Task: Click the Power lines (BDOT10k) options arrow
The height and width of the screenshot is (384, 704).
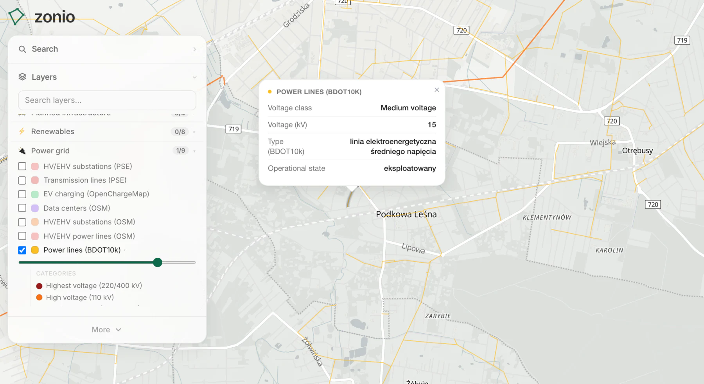Action: (x=125, y=250)
